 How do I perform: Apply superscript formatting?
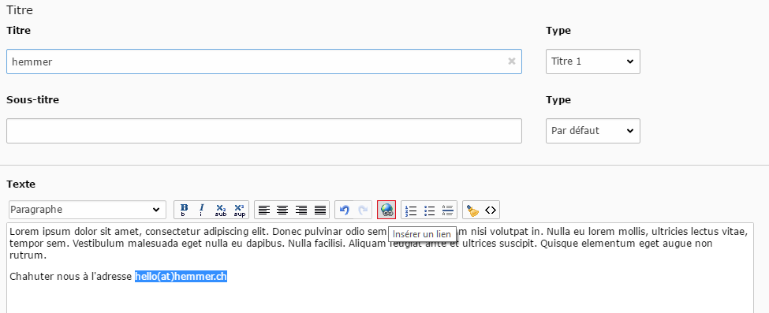click(239, 210)
